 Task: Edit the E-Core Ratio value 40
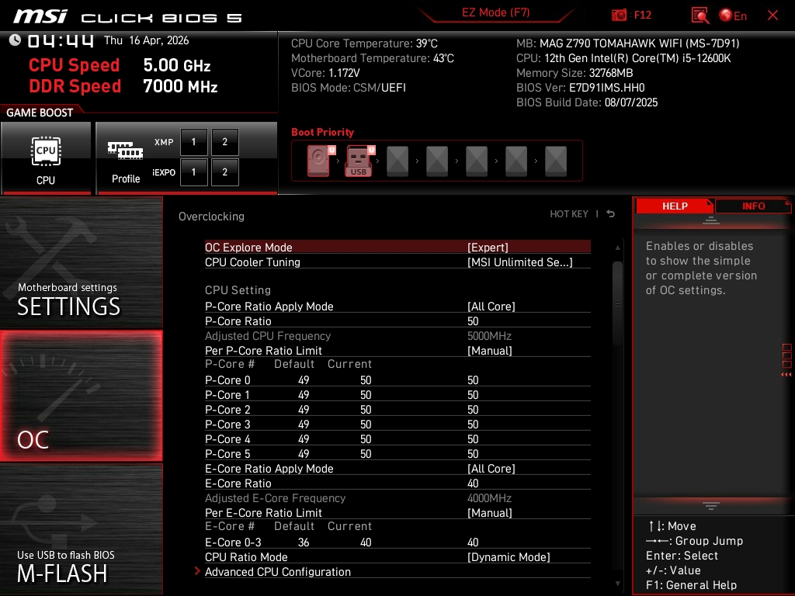[x=397, y=483]
